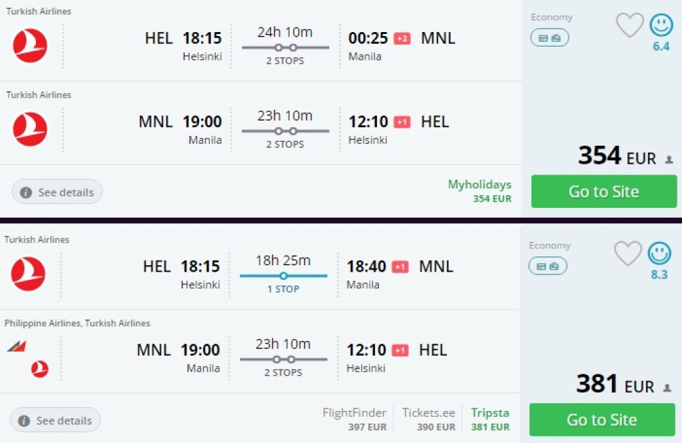
Task: Click the 8.3 rating smiley face
Action: 659,254
